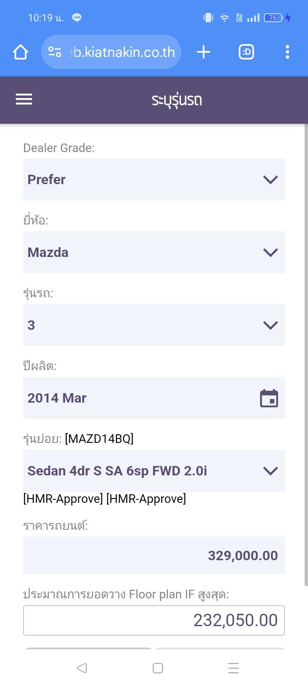Tap the LINE notification icon in status bar
The height and width of the screenshot is (687, 308).
tap(77, 18)
